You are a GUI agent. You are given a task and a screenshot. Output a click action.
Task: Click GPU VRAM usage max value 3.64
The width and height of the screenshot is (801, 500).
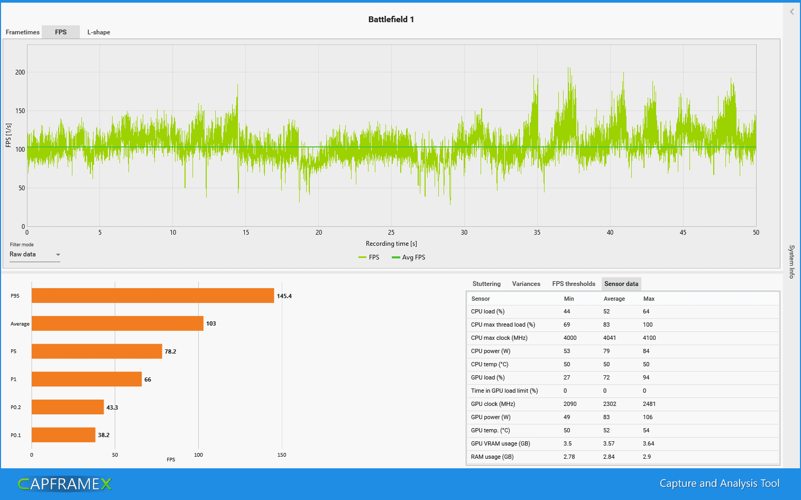(648, 444)
